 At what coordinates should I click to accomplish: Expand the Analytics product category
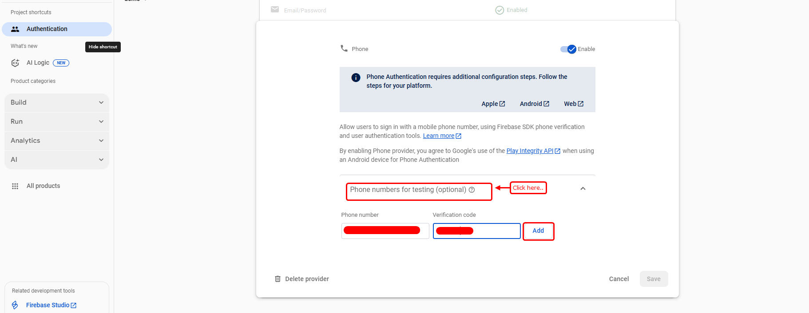[x=57, y=141]
